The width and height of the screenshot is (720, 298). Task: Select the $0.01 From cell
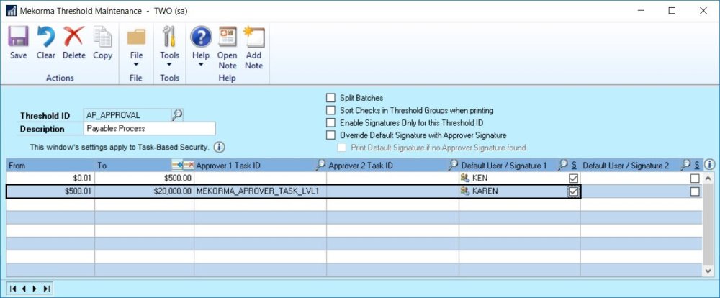(x=50, y=179)
